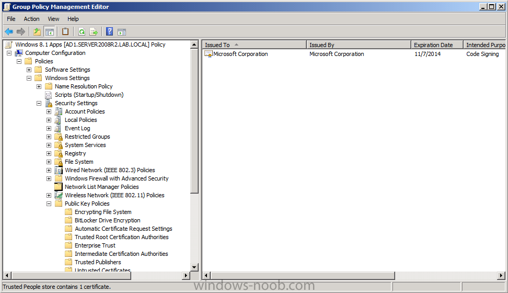The height and width of the screenshot is (293, 508).
Task: Click the Security Settings lock icon
Action: click(x=49, y=103)
